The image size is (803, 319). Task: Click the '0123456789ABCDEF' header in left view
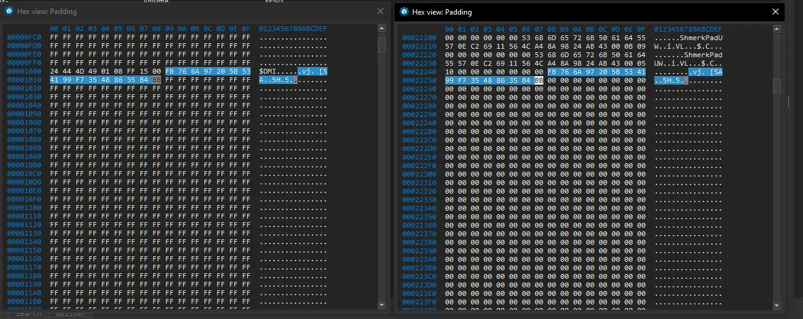click(x=293, y=29)
